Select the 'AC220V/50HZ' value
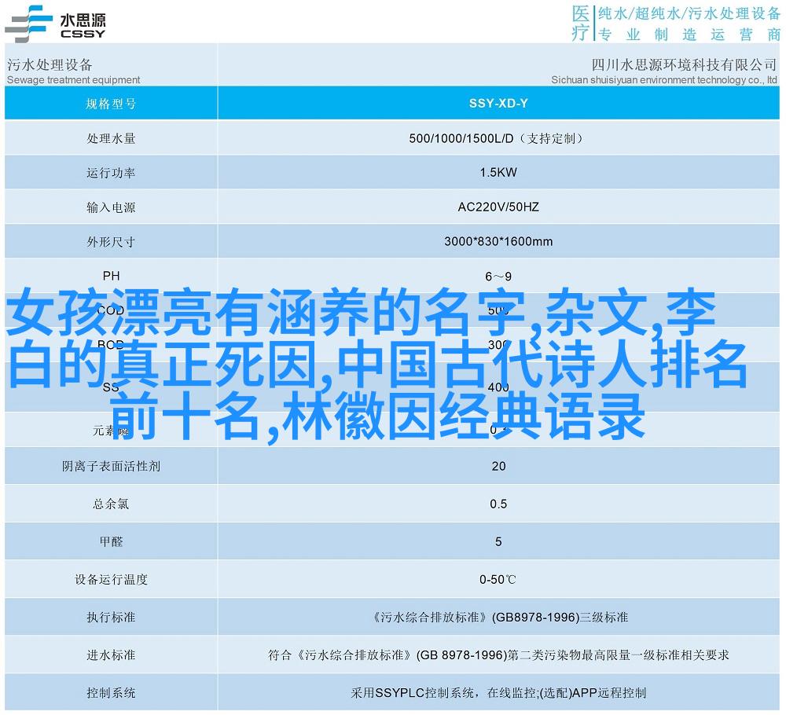This screenshot has height=715, width=786. pos(498,207)
